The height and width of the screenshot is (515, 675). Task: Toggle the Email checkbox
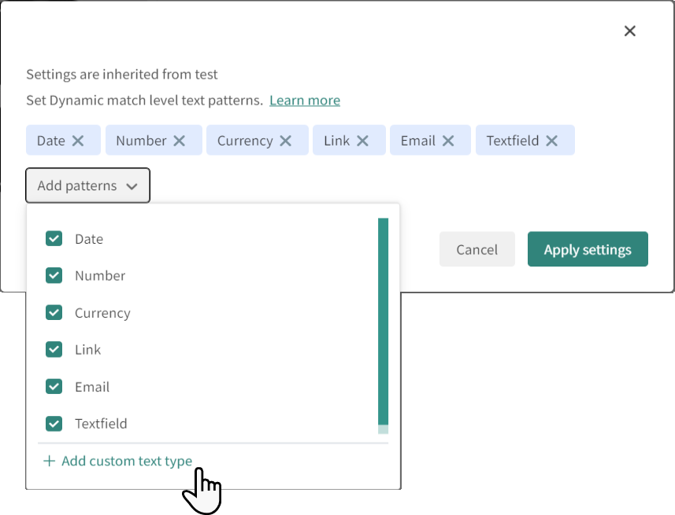point(54,387)
